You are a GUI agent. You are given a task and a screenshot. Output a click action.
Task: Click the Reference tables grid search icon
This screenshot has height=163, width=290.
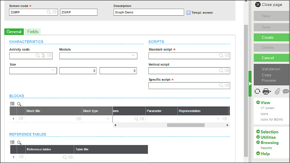pyautogui.click(x=19, y=143)
